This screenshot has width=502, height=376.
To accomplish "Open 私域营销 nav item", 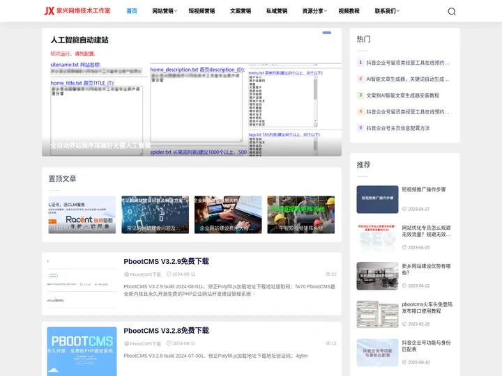I will tap(277, 11).
